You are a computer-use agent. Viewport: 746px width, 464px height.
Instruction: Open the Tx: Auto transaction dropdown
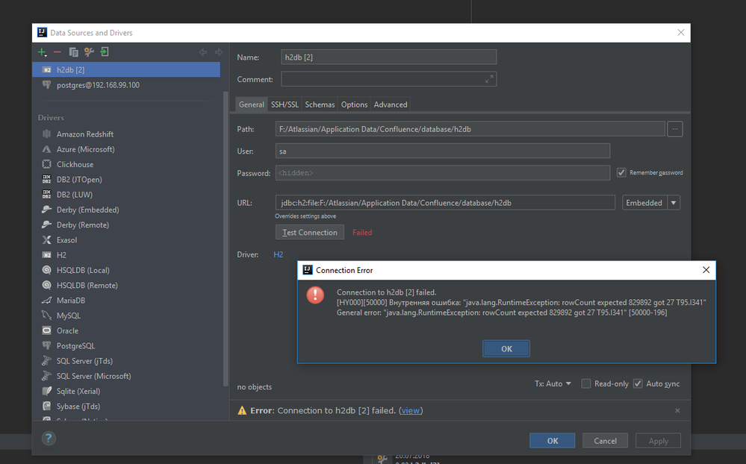[553, 383]
